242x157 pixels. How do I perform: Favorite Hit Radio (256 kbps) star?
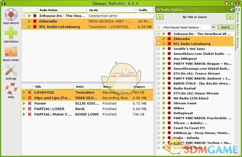tap(159, 98)
